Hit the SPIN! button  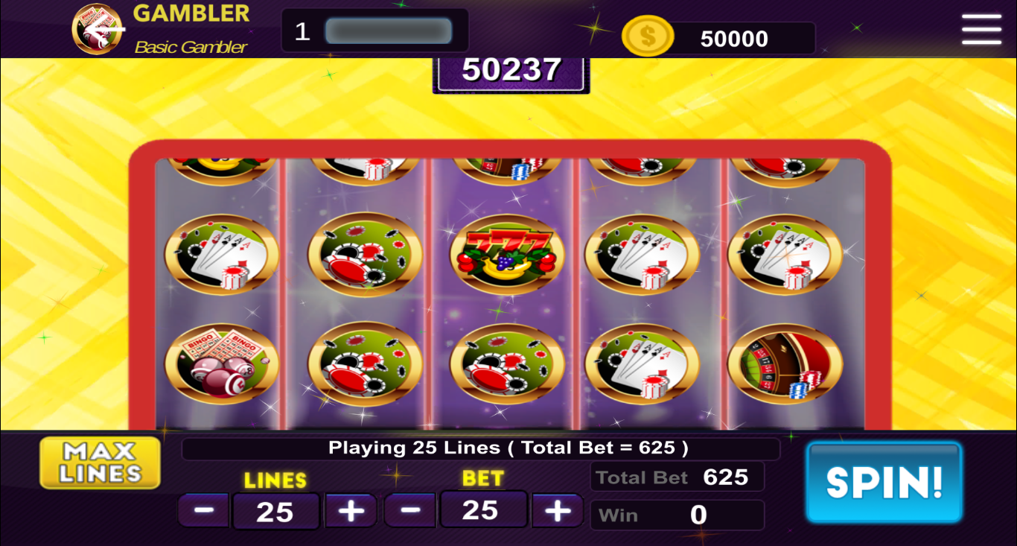tap(884, 482)
